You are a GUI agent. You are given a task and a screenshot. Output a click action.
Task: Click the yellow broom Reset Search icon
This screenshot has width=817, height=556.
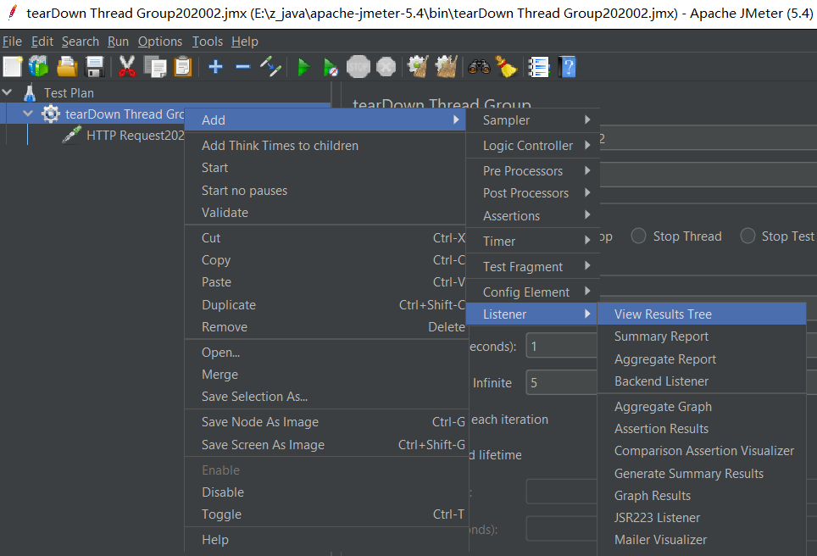click(506, 67)
